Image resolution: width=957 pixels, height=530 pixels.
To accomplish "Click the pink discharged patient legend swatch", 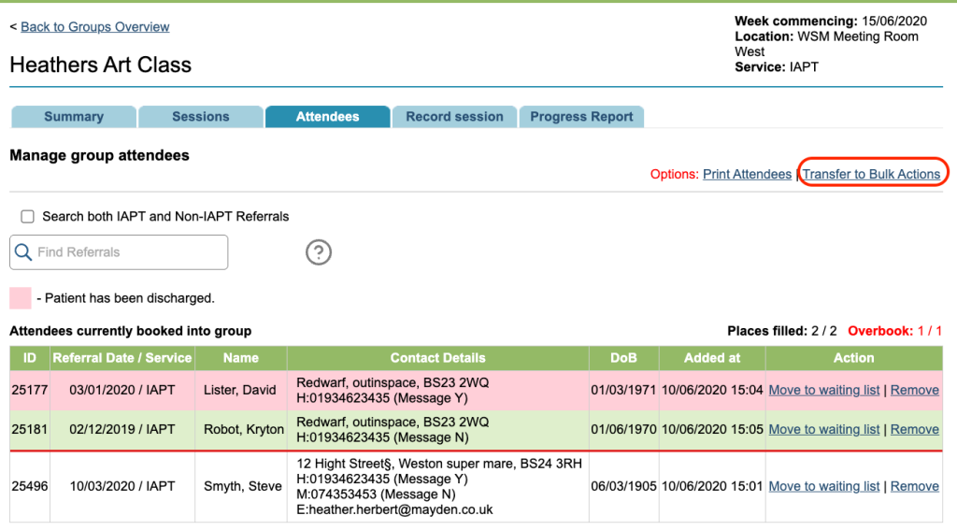I will coord(21,298).
